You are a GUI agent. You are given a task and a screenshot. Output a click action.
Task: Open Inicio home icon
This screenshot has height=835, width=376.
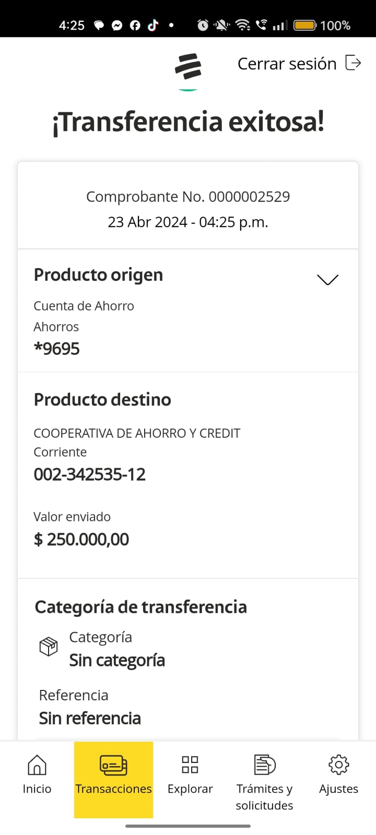pyautogui.click(x=37, y=765)
